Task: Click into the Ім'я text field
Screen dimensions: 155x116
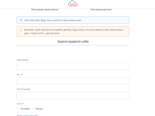Action: [x=73, y=81]
